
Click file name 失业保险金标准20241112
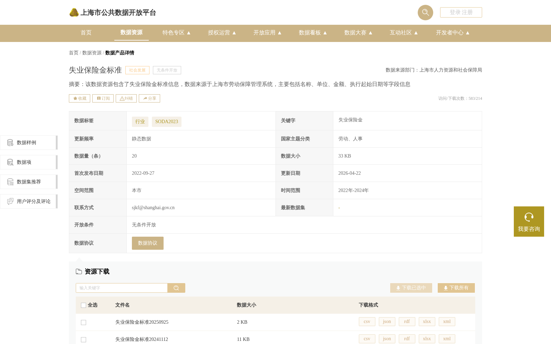tap(142, 340)
